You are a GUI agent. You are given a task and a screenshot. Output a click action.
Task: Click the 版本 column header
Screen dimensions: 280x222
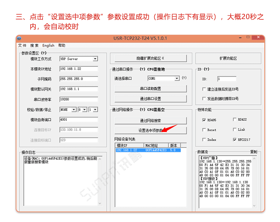(174, 145)
